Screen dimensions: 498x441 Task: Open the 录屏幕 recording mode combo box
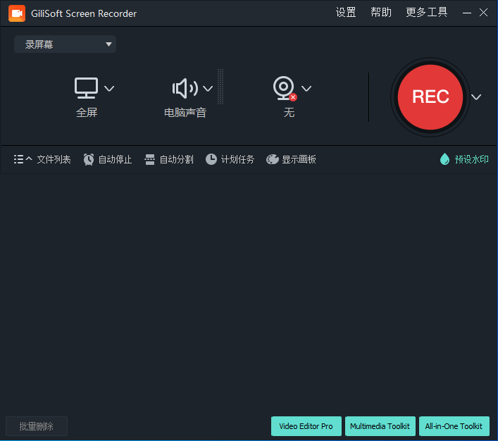(65, 44)
